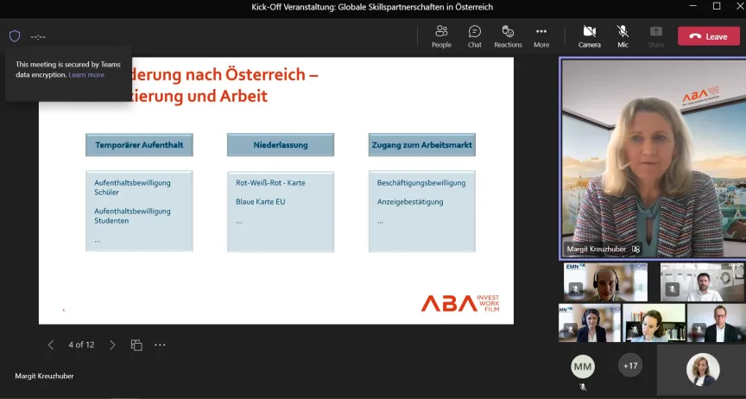Select the bearded man's video tile
The width and height of the screenshot is (746, 399).
(702, 282)
